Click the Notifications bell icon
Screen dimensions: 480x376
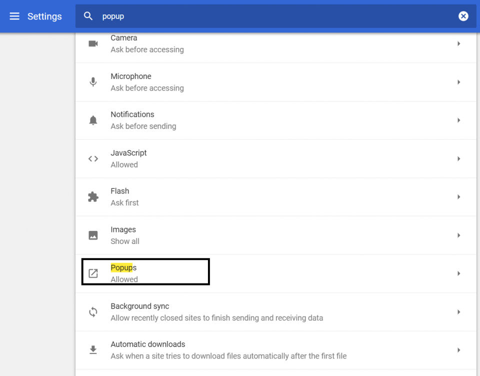93,120
